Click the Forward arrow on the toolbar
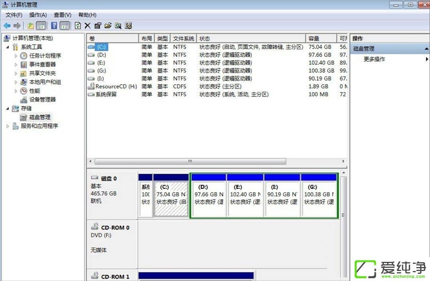 [16, 26]
